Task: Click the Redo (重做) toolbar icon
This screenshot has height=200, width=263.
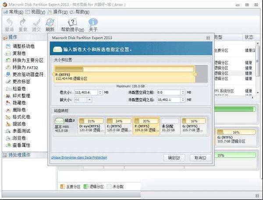Action: pos(23,25)
